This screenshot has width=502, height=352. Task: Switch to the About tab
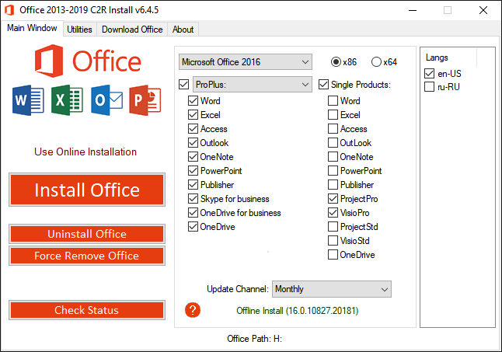click(x=183, y=30)
